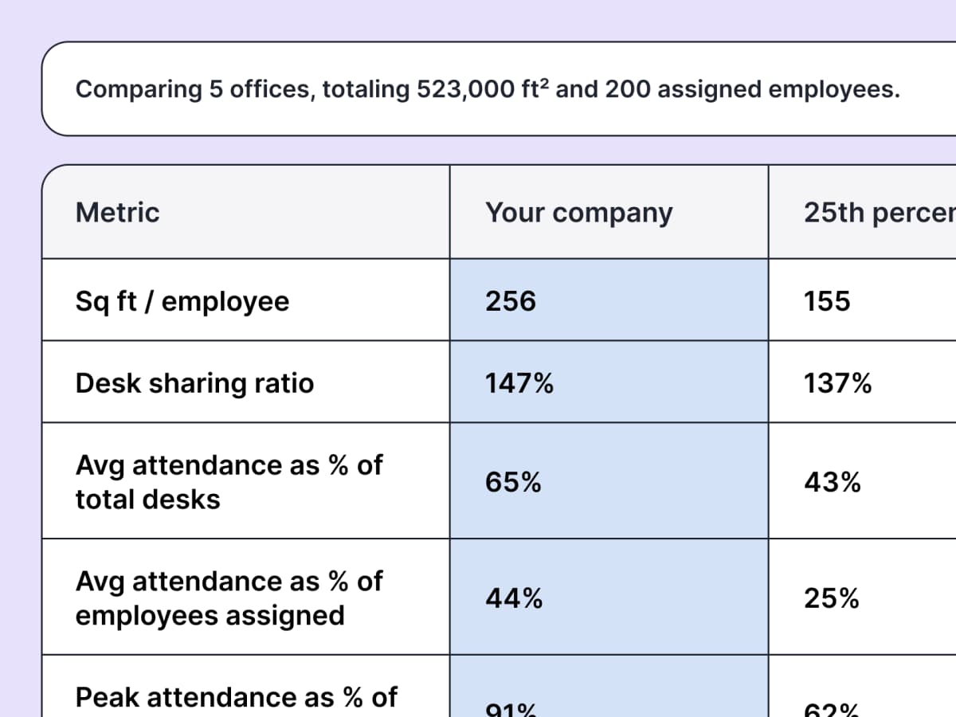The height and width of the screenshot is (717, 956).
Task: Click the 'Peak attendance as % of' row label
Action: tap(236, 698)
